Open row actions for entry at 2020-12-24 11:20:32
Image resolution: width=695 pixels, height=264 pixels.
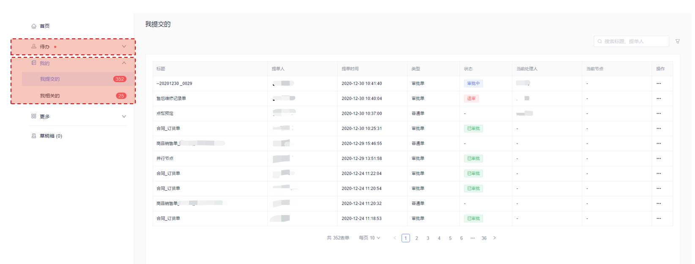pos(659,203)
